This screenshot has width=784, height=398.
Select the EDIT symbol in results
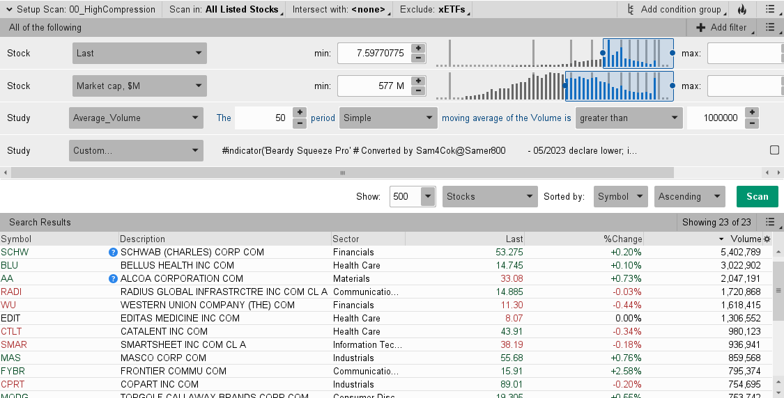[10, 318]
